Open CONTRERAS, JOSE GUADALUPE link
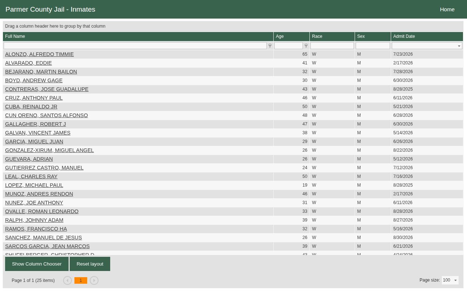This screenshot has height=291, width=467. coord(47,89)
